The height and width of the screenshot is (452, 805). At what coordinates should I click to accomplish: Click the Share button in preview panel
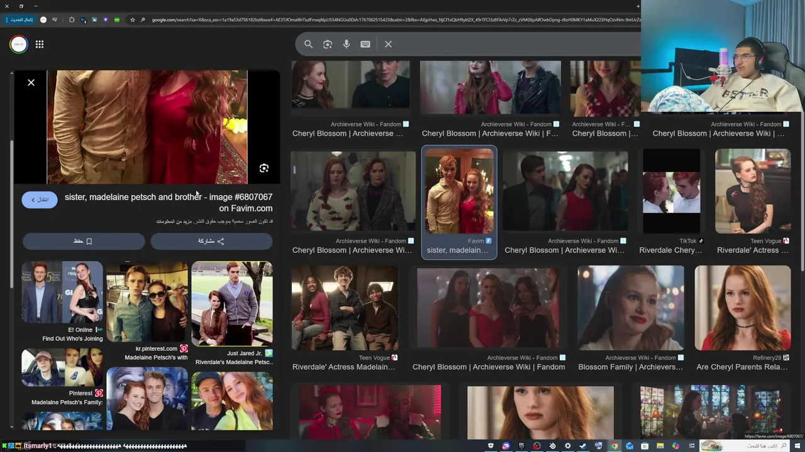click(x=211, y=241)
